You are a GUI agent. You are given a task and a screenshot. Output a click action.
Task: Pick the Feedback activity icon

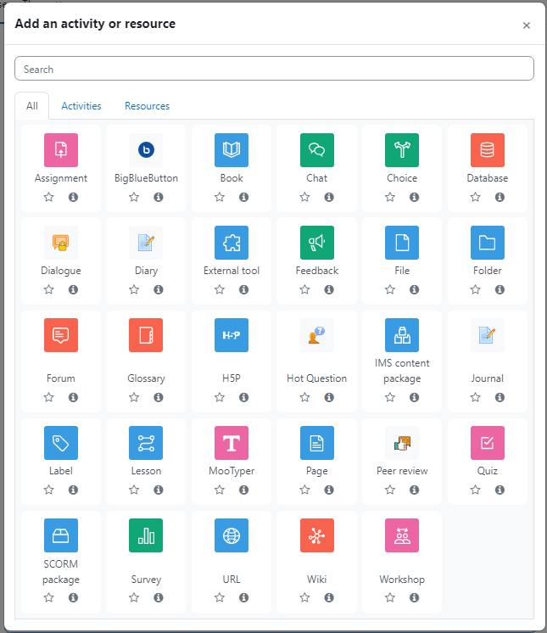(317, 242)
